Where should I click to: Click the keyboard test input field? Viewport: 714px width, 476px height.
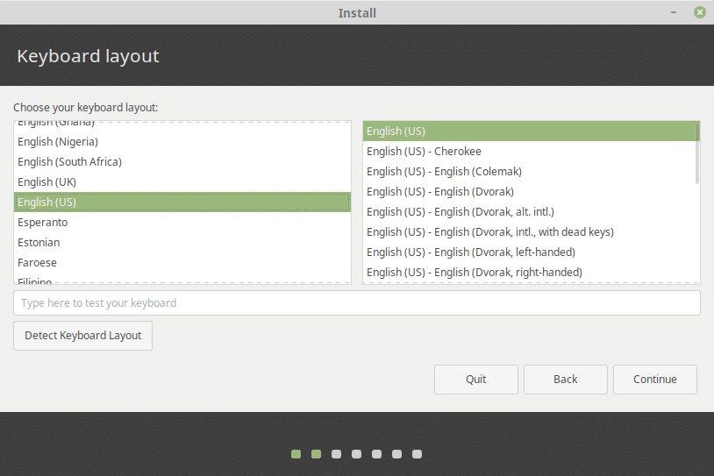click(x=356, y=303)
